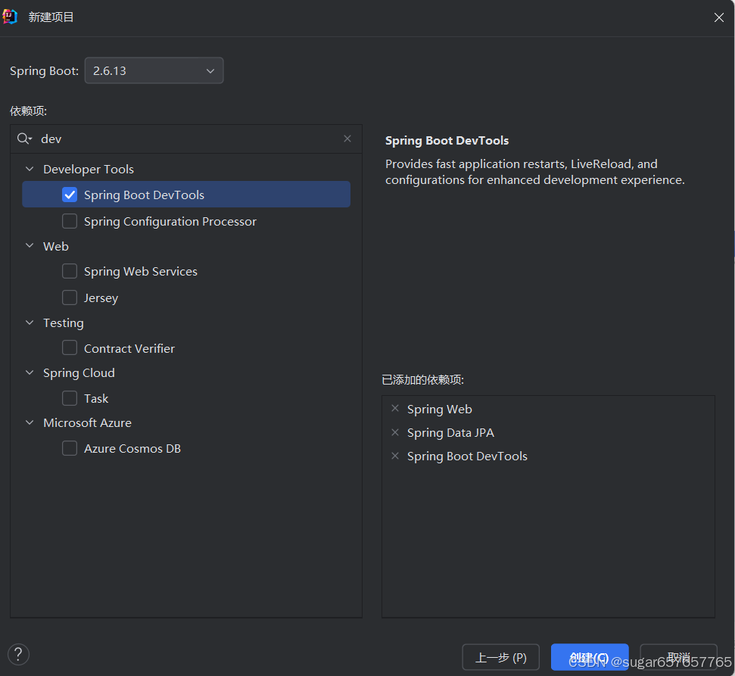The image size is (735, 676).
Task: Click the 取消 cancel button
Action: tap(678, 657)
